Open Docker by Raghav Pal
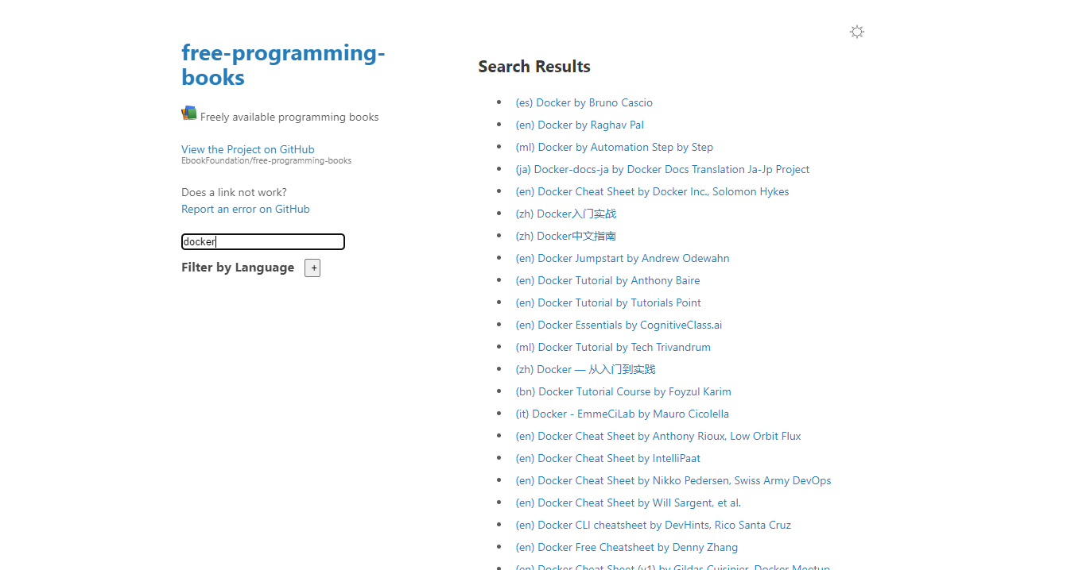 (579, 125)
